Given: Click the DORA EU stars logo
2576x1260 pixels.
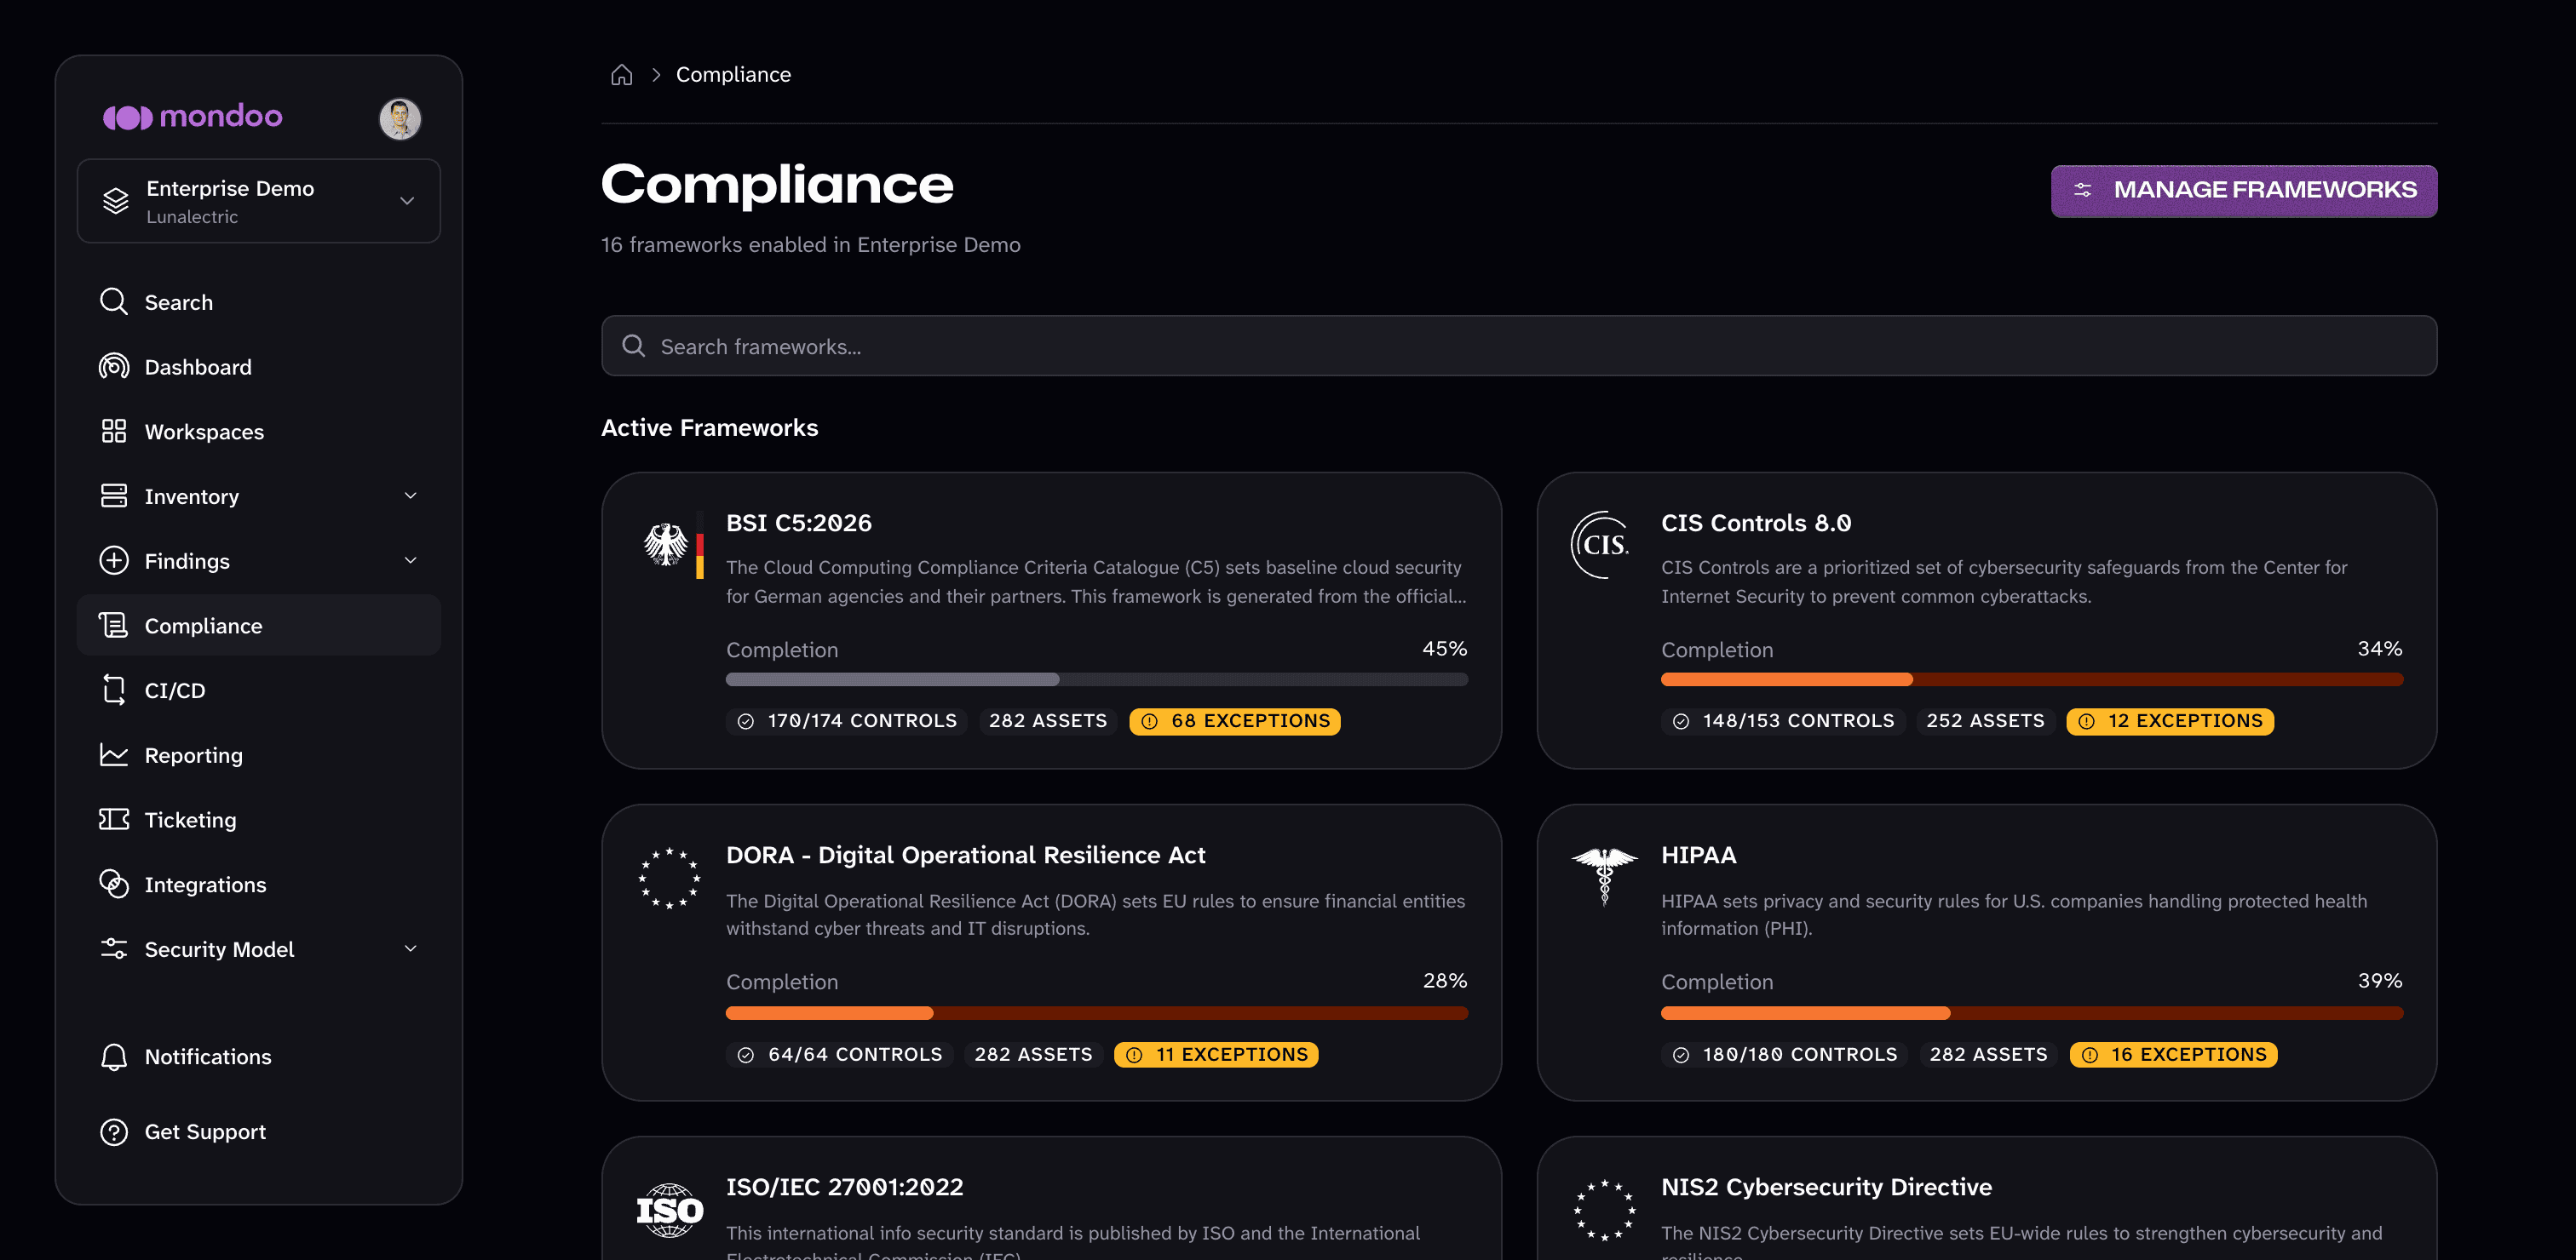Looking at the screenshot, I should 670,877.
